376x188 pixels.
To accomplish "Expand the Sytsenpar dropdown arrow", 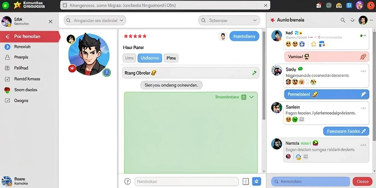I will [255, 21].
